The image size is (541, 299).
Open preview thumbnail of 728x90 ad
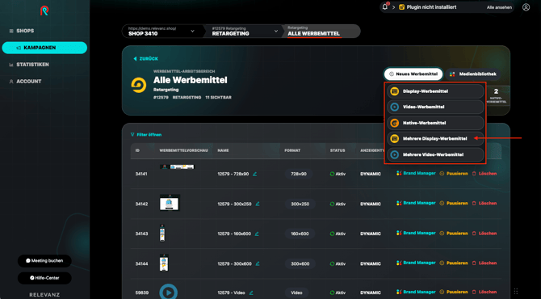[x=177, y=166]
